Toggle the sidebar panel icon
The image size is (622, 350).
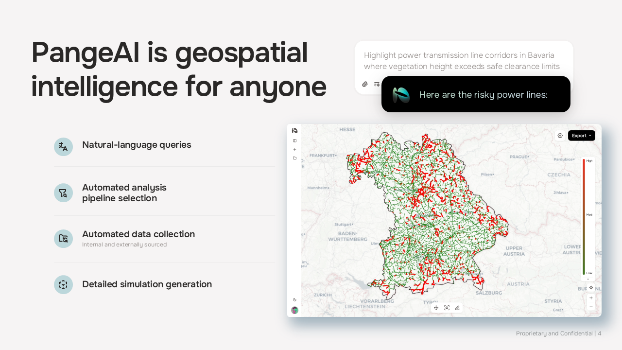pos(294,140)
